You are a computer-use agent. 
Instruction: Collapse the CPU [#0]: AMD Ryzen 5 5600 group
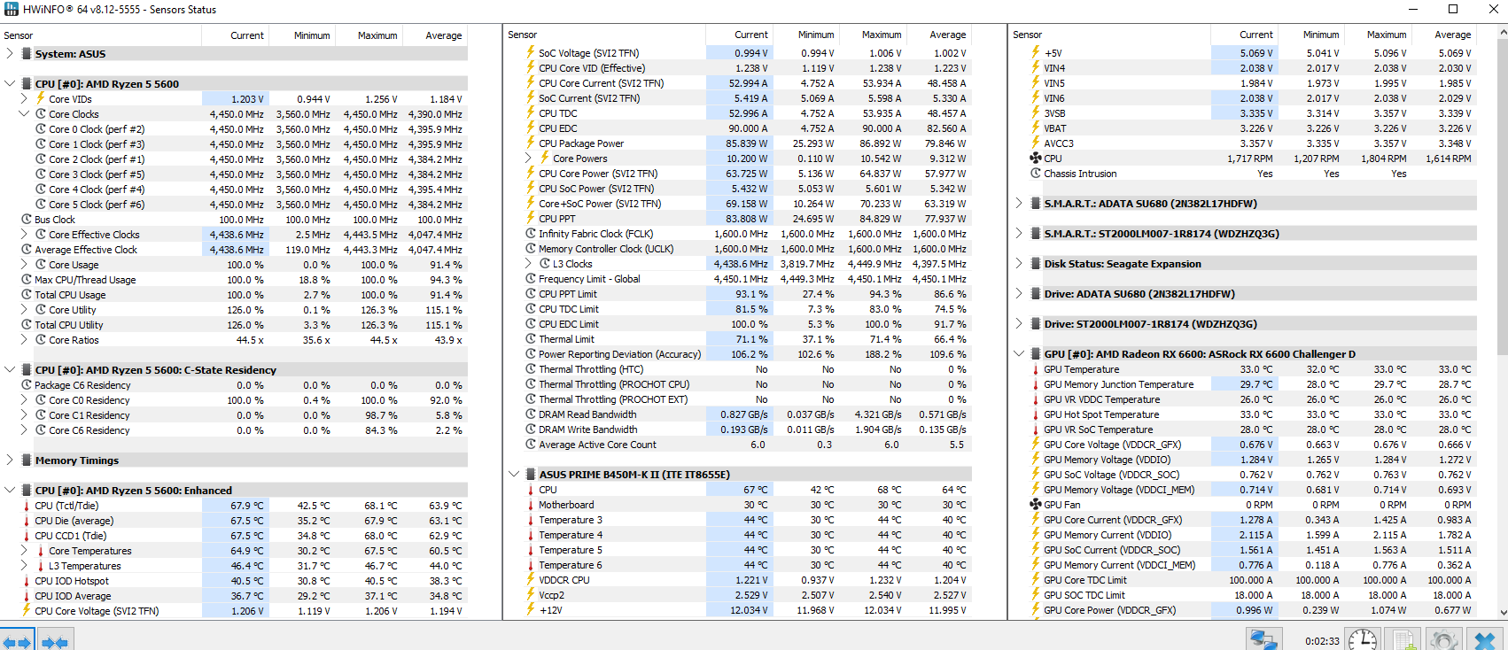pos(10,84)
